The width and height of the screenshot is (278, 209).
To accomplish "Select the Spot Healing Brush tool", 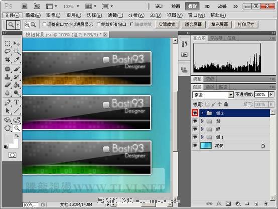I will 7,69.
